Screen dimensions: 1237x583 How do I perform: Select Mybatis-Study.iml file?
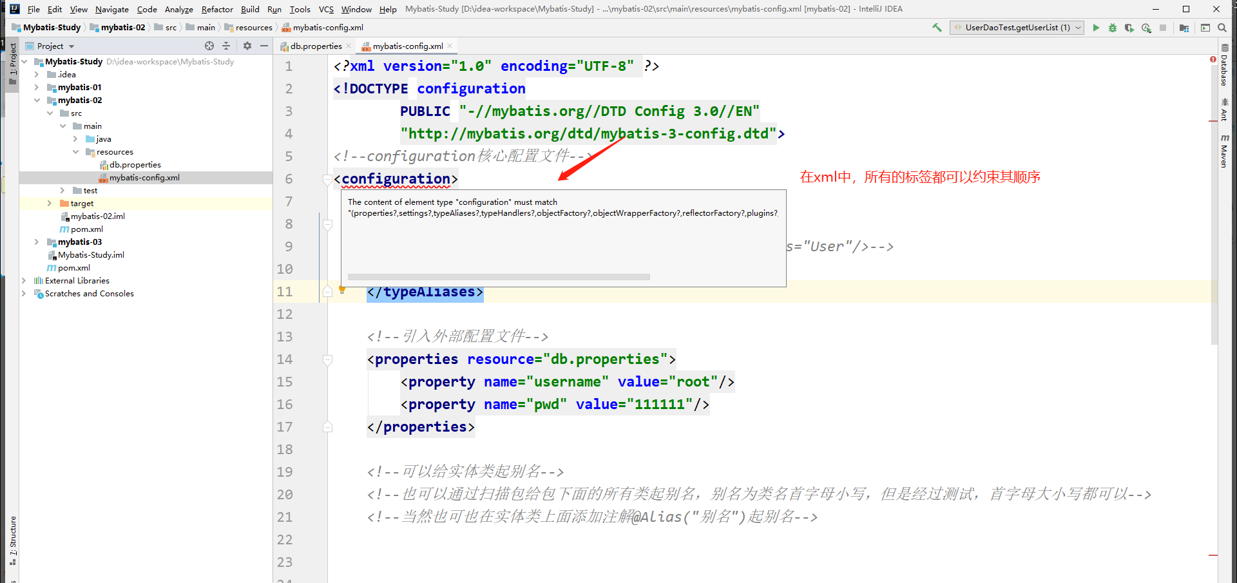tap(91, 255)
